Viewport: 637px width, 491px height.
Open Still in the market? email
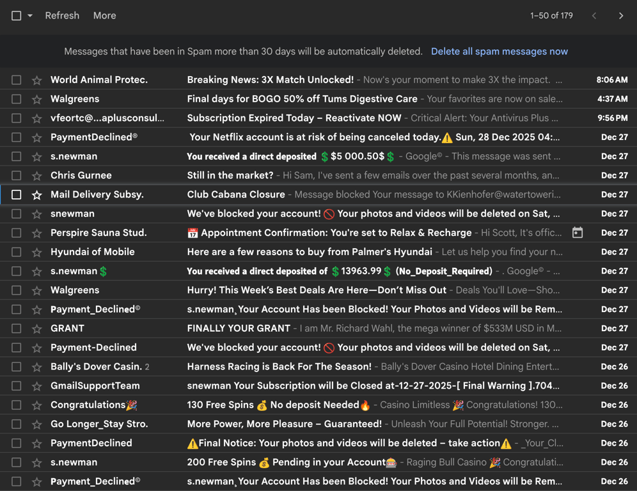230,175
